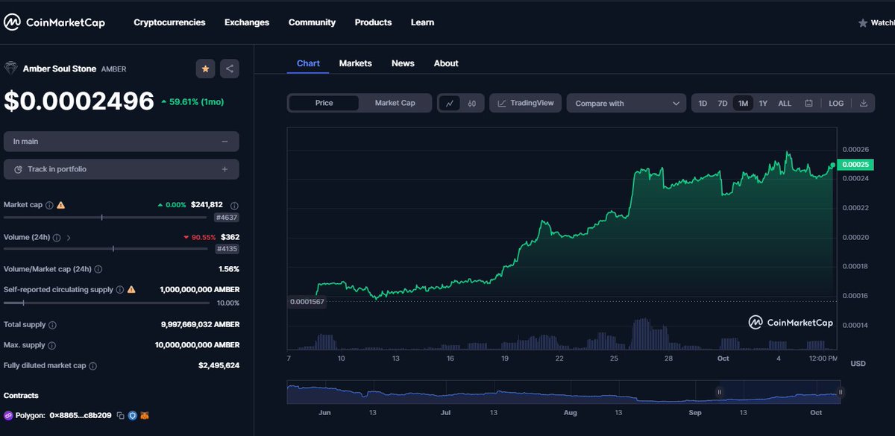Image resolution: width=895 pixels, height=436 pixels.
Task: Copy the Polygon contract address
Action: 120,415
